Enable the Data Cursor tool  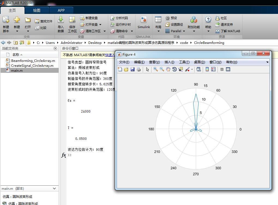pyautogui.click(x=181, y=69)
